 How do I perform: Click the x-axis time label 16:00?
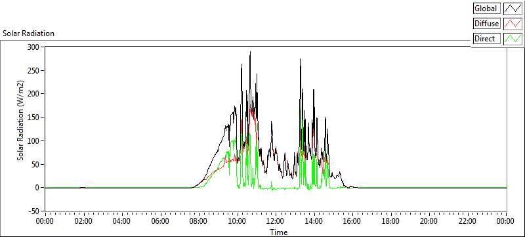352,221
